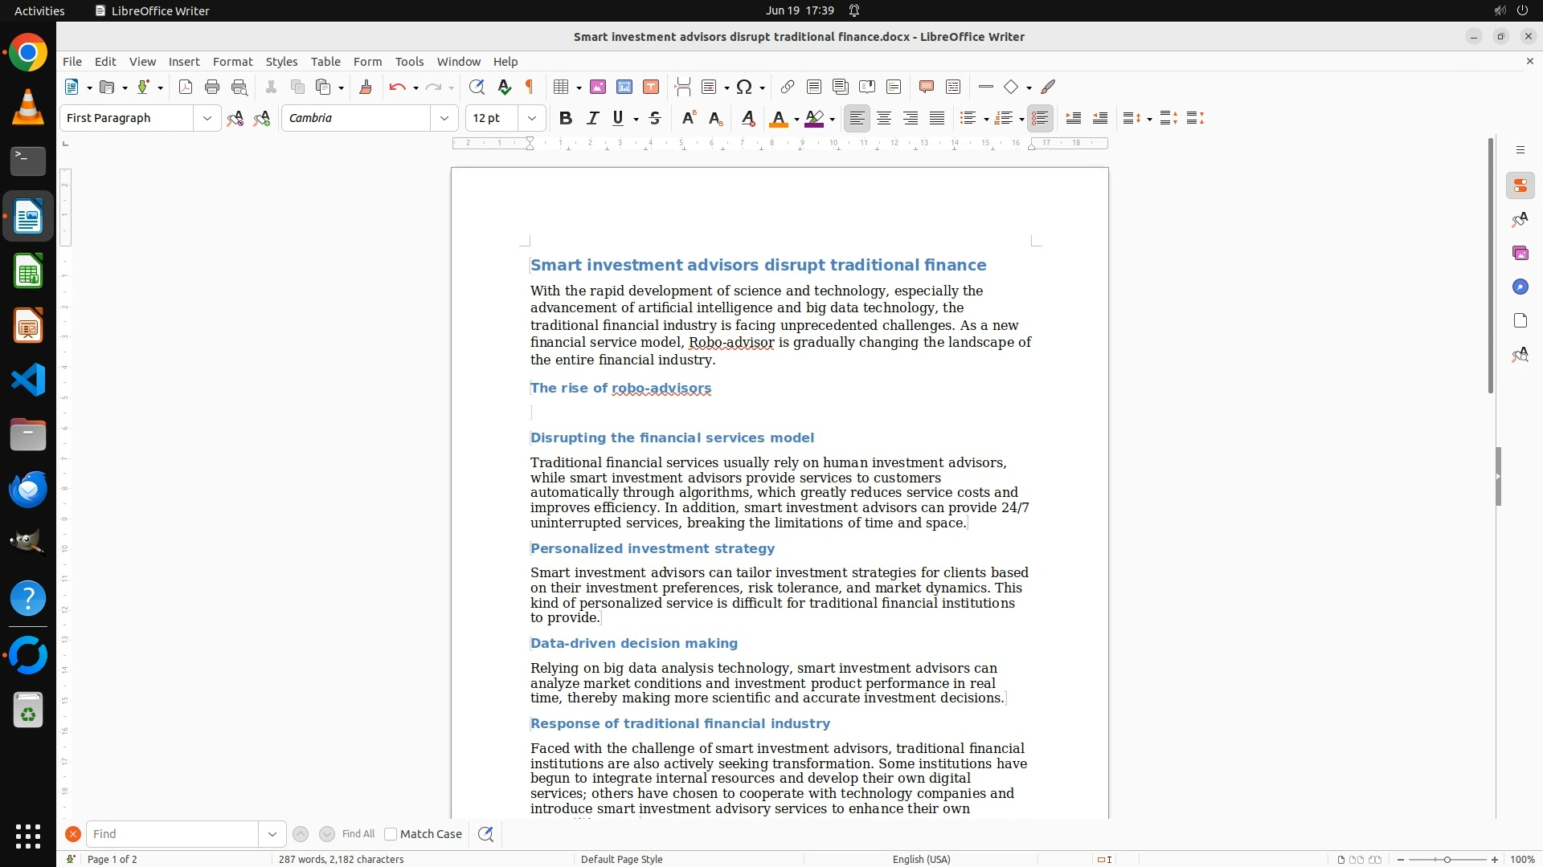Toggle Bold formatting

(566, 119)
